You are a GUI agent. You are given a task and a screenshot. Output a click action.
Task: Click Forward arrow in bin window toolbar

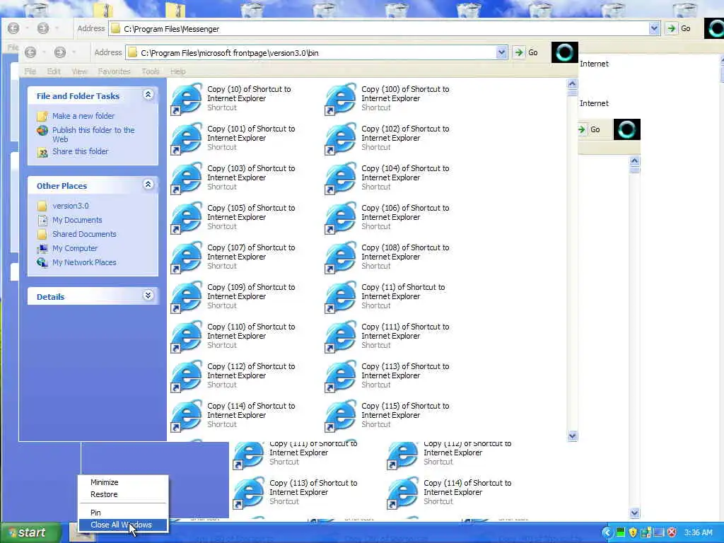[60, 52]
